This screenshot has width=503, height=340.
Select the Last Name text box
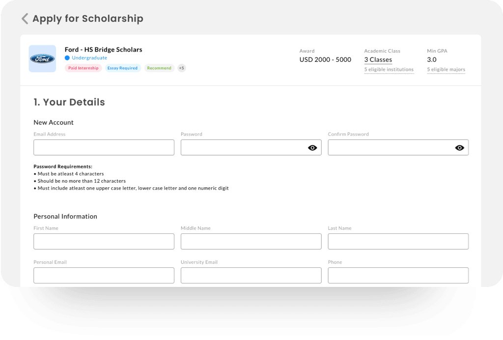click(x=398, y=241)
